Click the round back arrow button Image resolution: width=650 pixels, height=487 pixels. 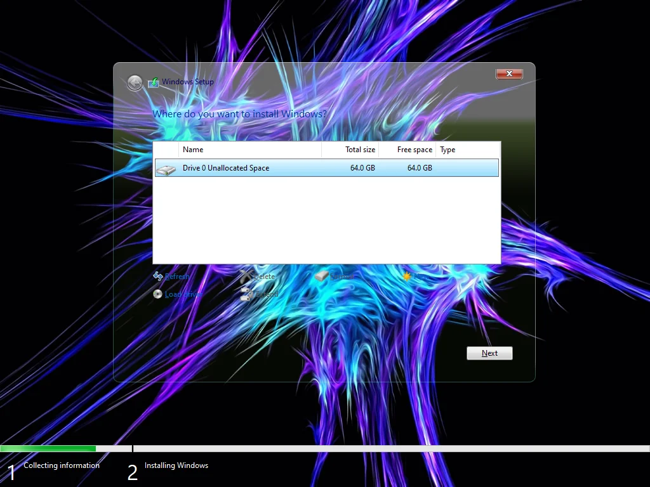[135, 83]
